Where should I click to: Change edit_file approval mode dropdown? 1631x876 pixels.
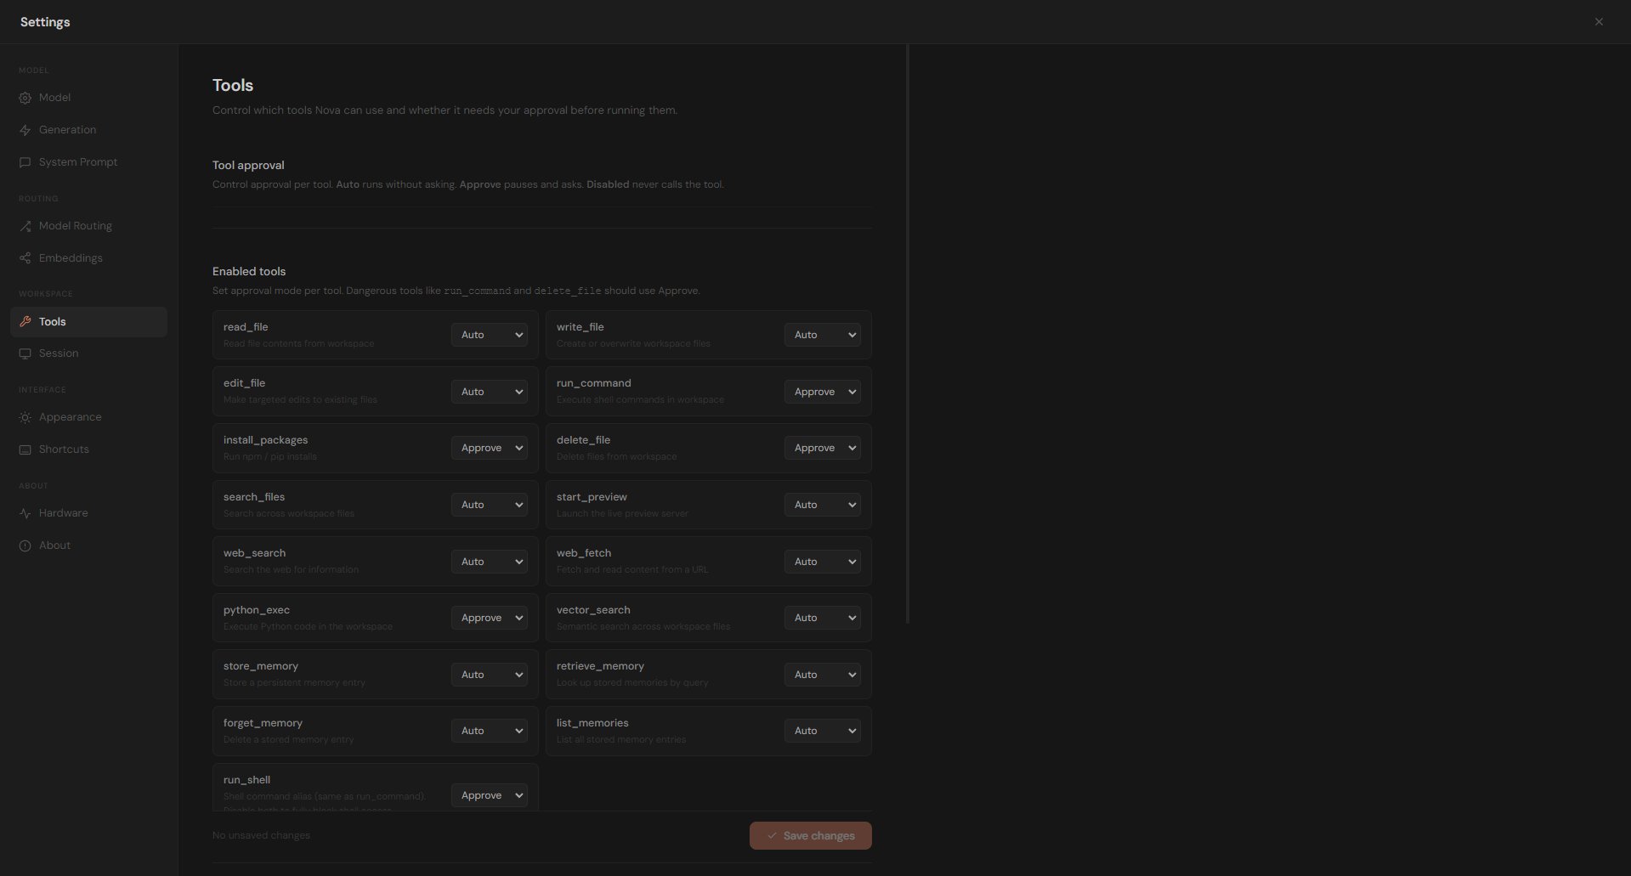click(490, 392)
